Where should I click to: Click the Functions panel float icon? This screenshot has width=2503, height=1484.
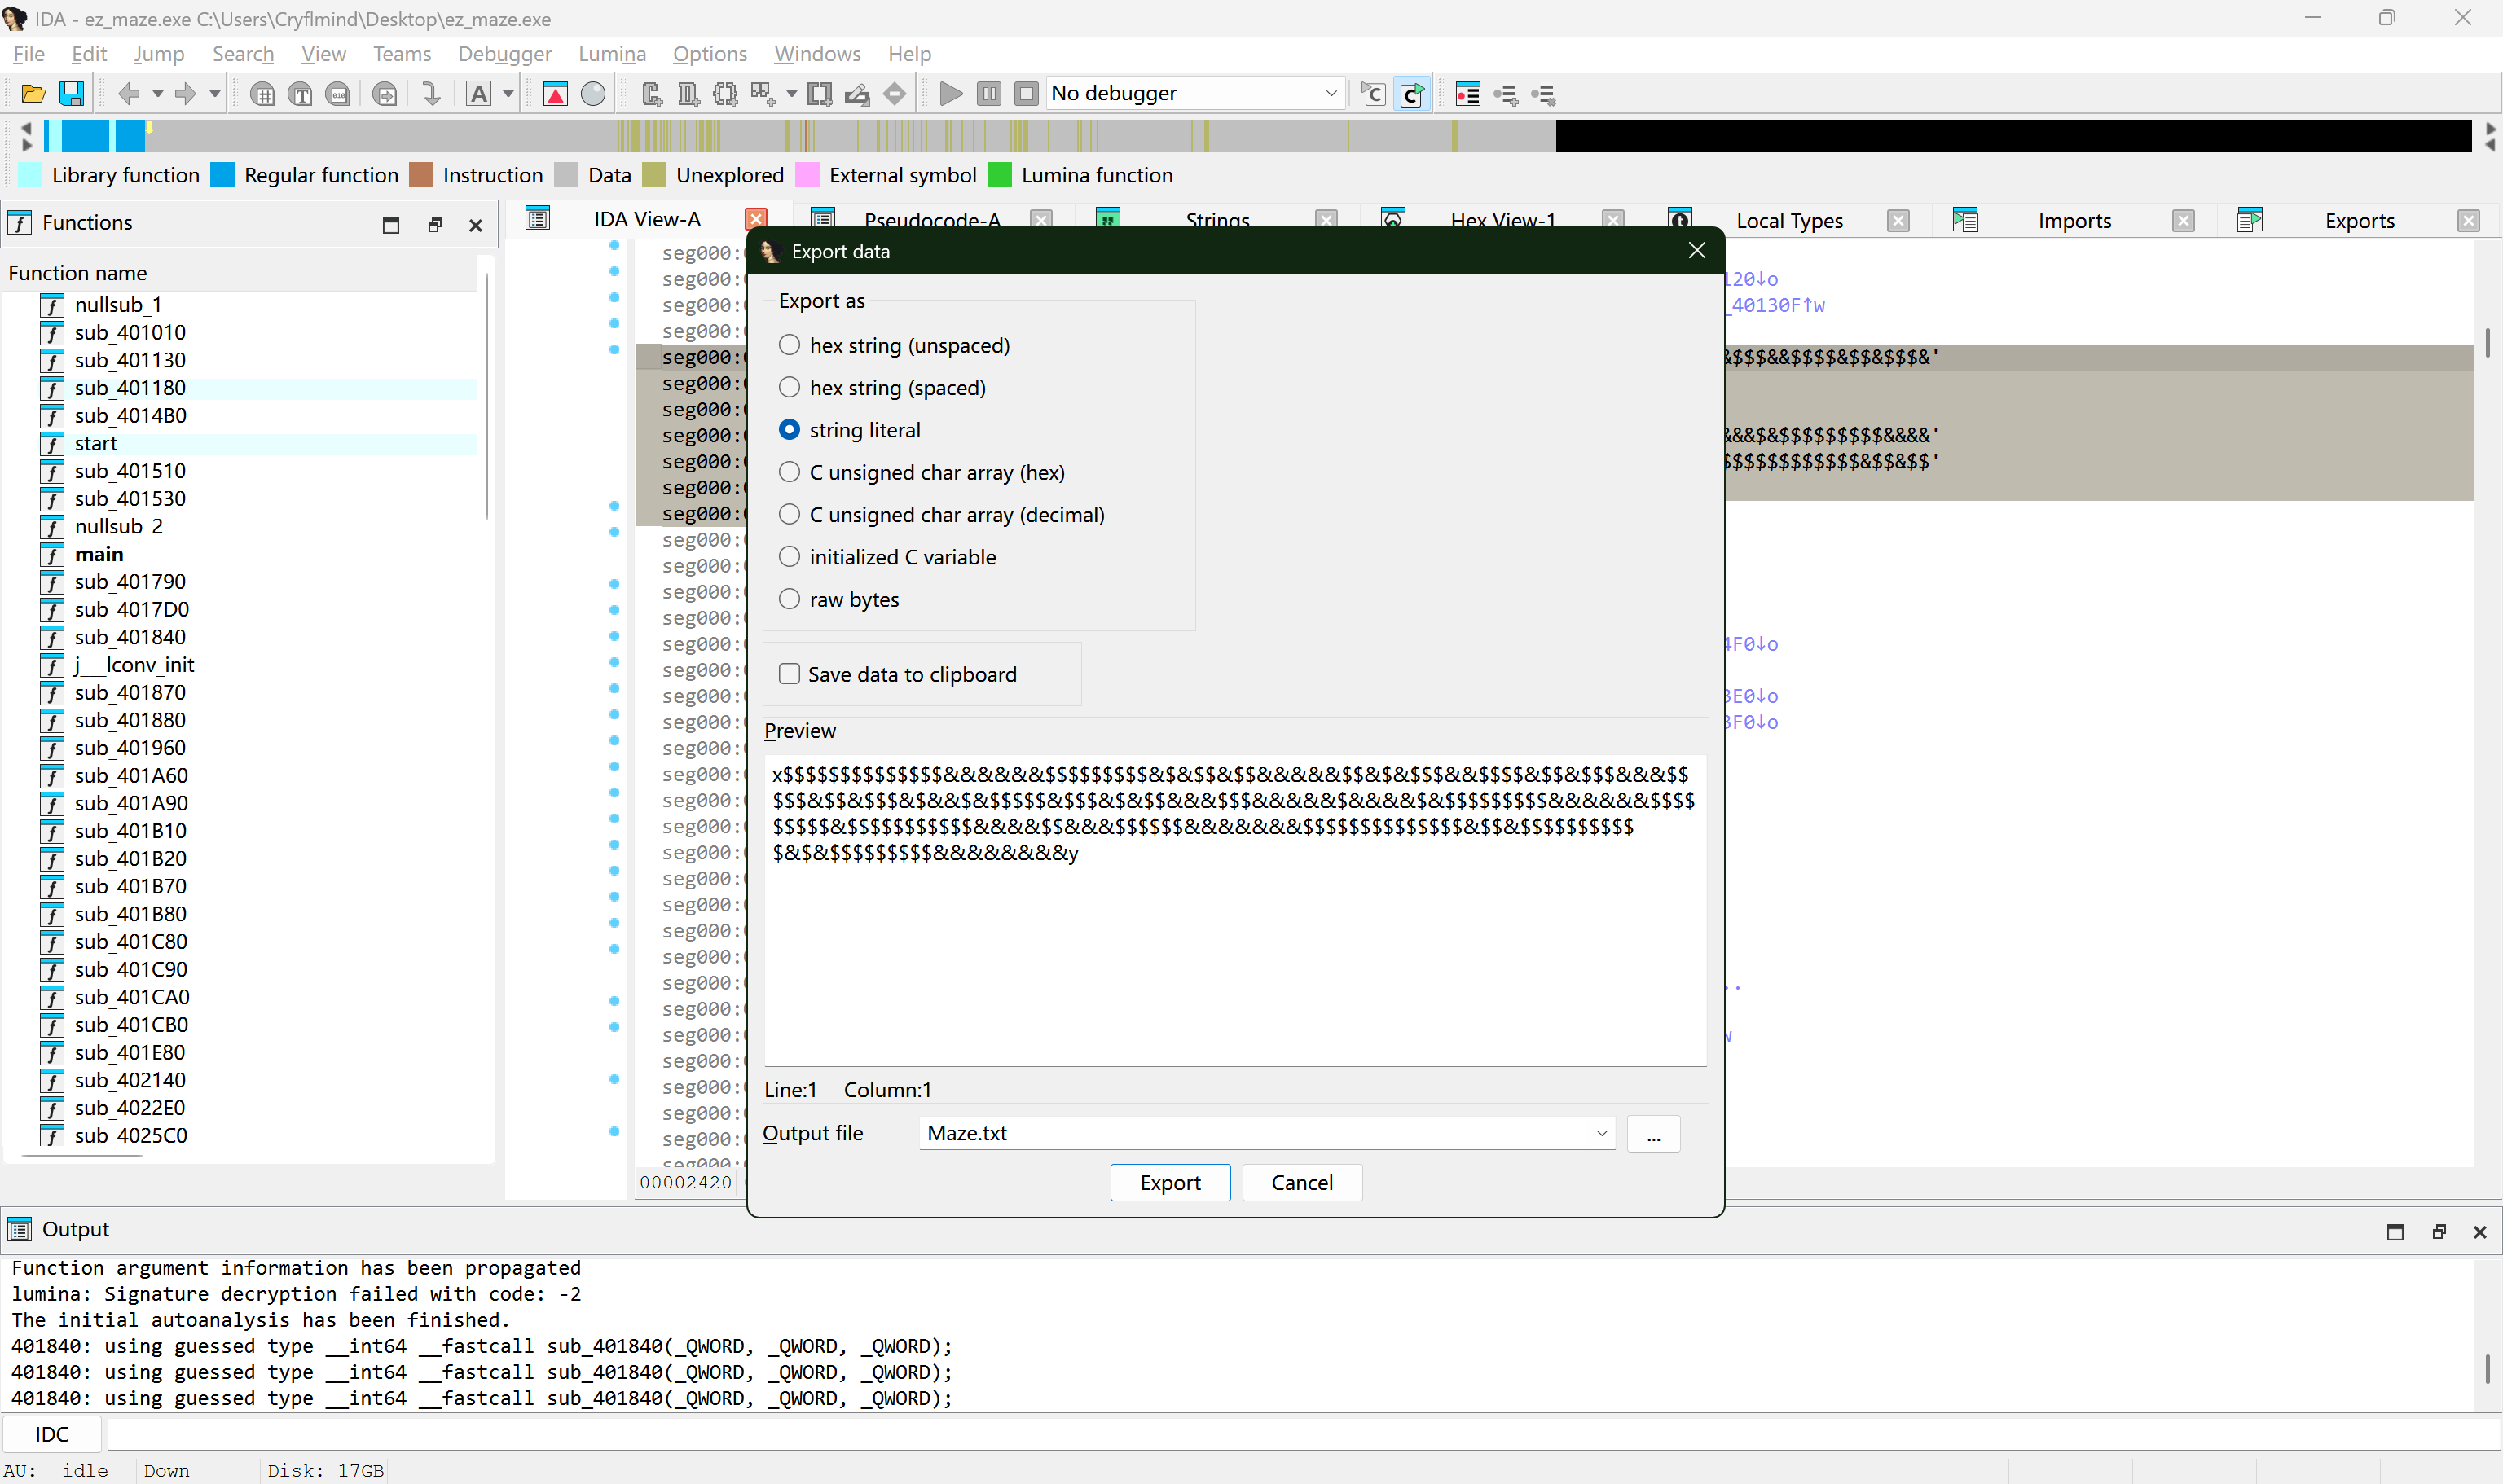click(x=434, y=224)
